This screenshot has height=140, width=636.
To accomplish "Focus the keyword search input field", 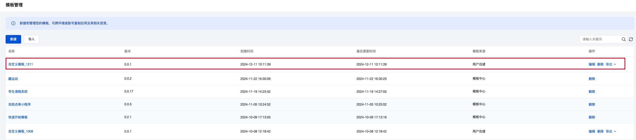I will click(600, 39).
